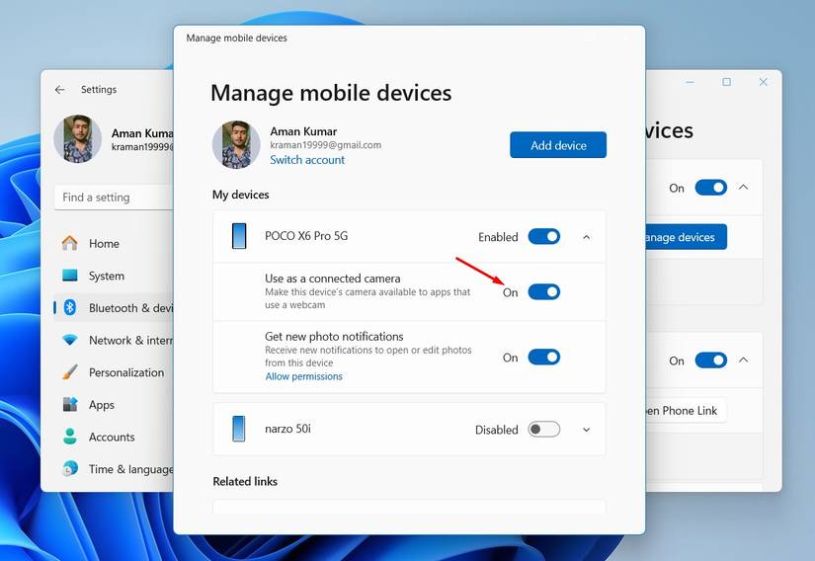This screenshot has height=561, width=815.
Task: Turn off Use as a connected camera
Action: coord(543,292)
